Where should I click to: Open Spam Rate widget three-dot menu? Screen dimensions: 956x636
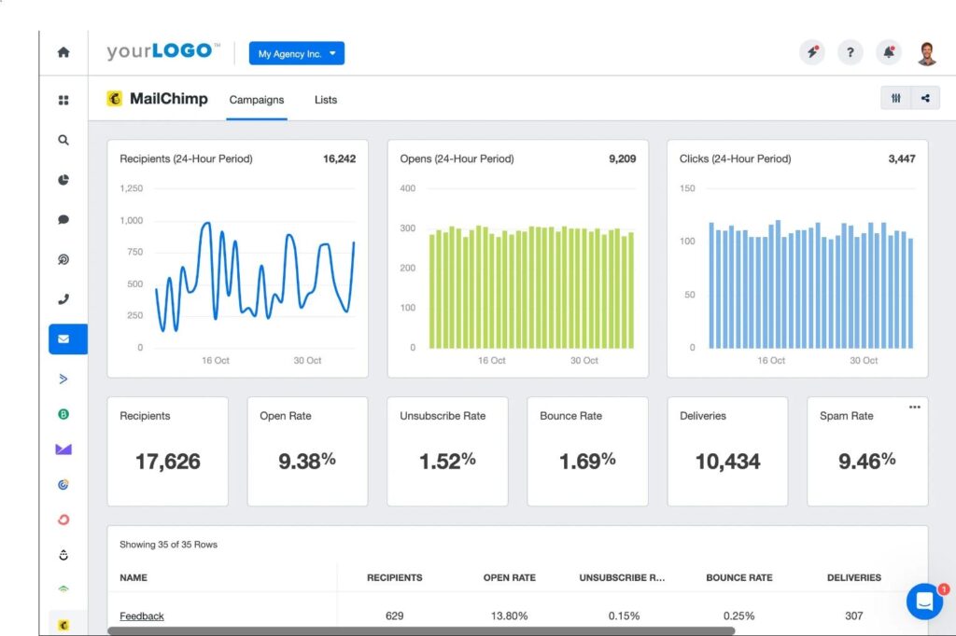914,408
